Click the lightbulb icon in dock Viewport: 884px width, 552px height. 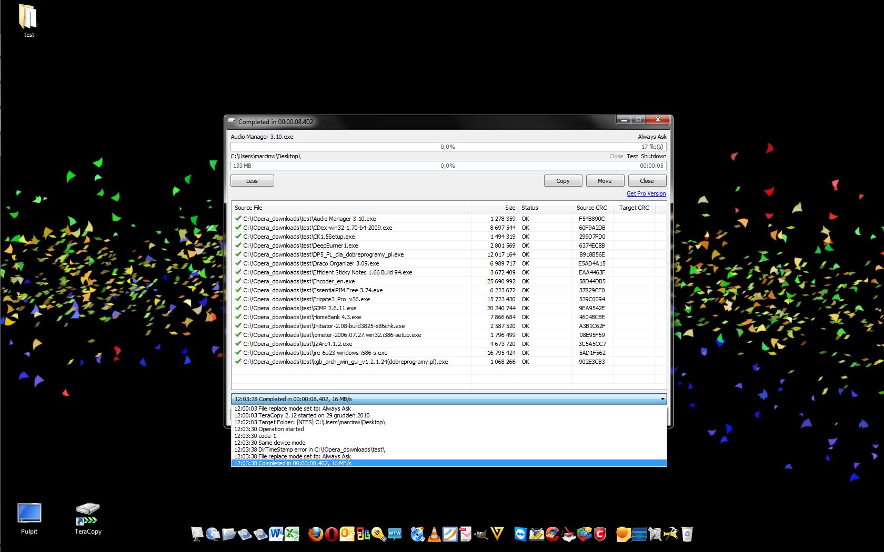click(x=379, y=534)
